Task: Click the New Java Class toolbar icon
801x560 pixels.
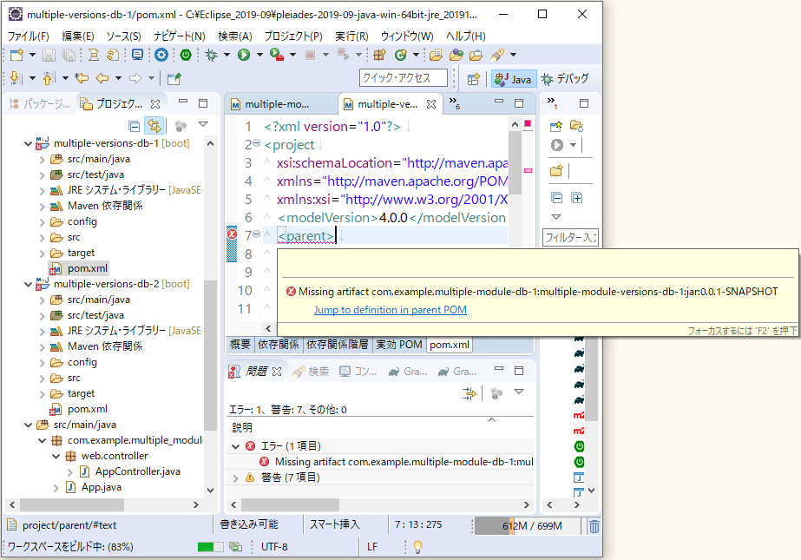Action: click(401, 55)
